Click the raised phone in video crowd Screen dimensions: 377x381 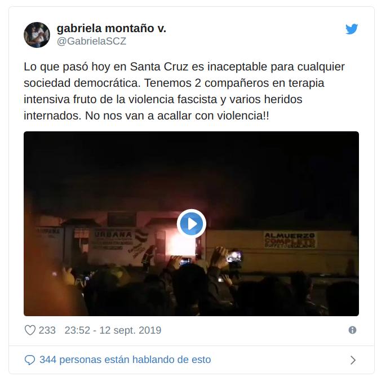tap(234, 256)
